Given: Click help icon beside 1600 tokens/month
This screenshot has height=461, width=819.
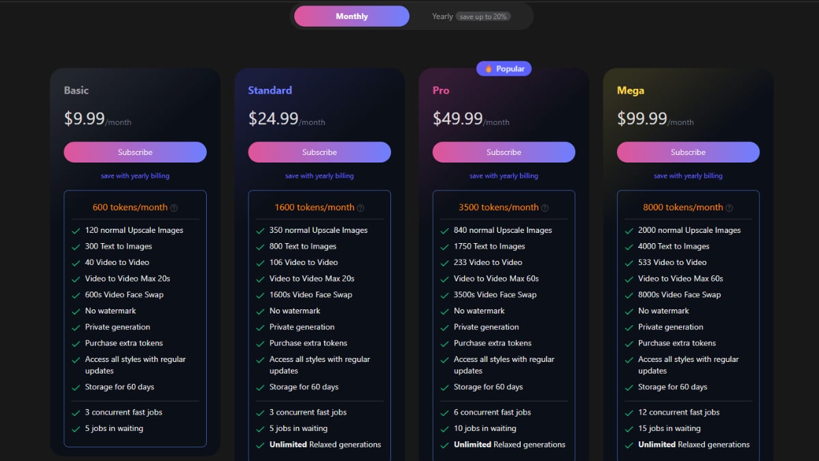Looking at the screenshot, I should point(360,208).
